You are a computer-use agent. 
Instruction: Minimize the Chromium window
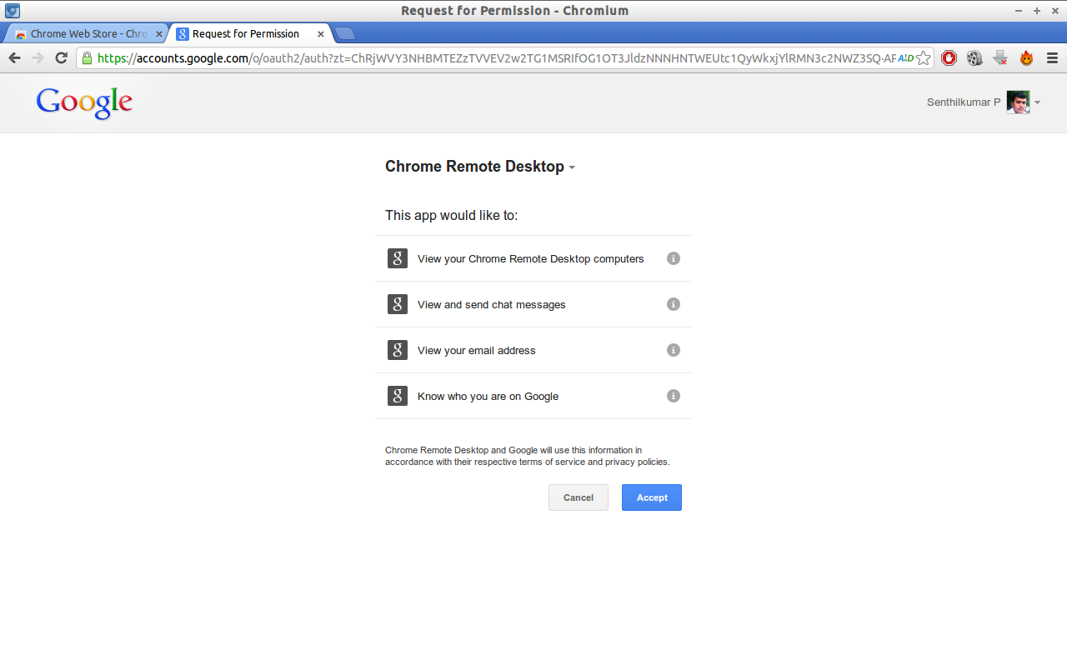(x=1019, y=11)
